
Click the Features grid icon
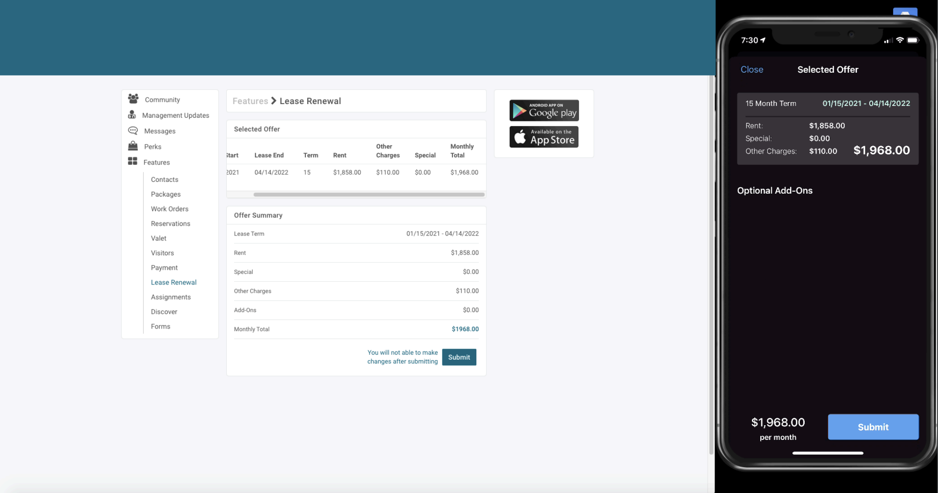(x=133, y=162)
